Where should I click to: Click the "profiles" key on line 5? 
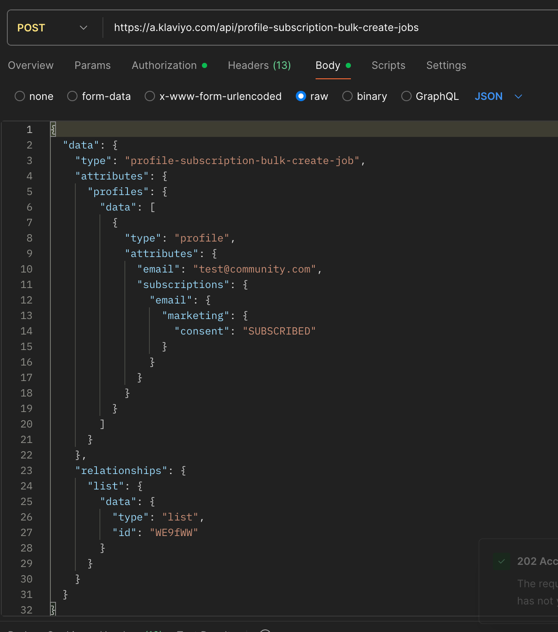[x=118, y=192]
